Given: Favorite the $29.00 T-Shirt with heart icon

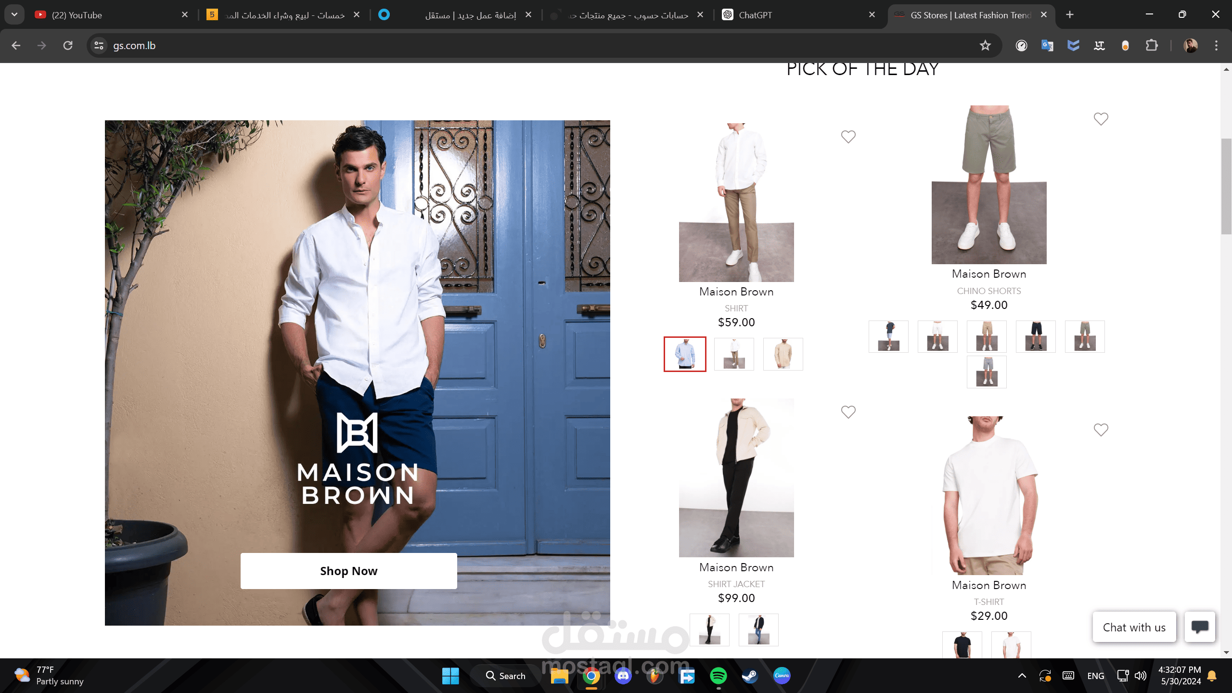Looking at the screenshot, I should [x=1101, y=430].
